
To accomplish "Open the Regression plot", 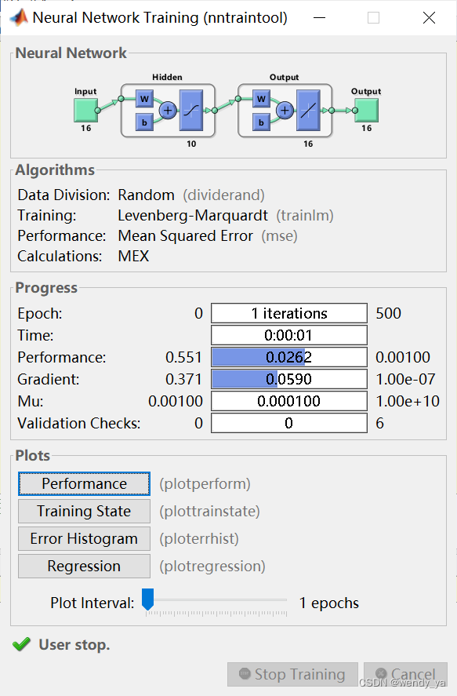I will tap(84, 567).
